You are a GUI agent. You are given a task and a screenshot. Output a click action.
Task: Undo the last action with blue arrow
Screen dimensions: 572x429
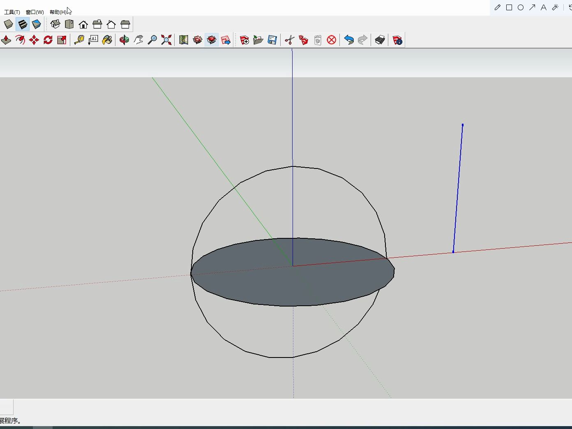(349, 40)
